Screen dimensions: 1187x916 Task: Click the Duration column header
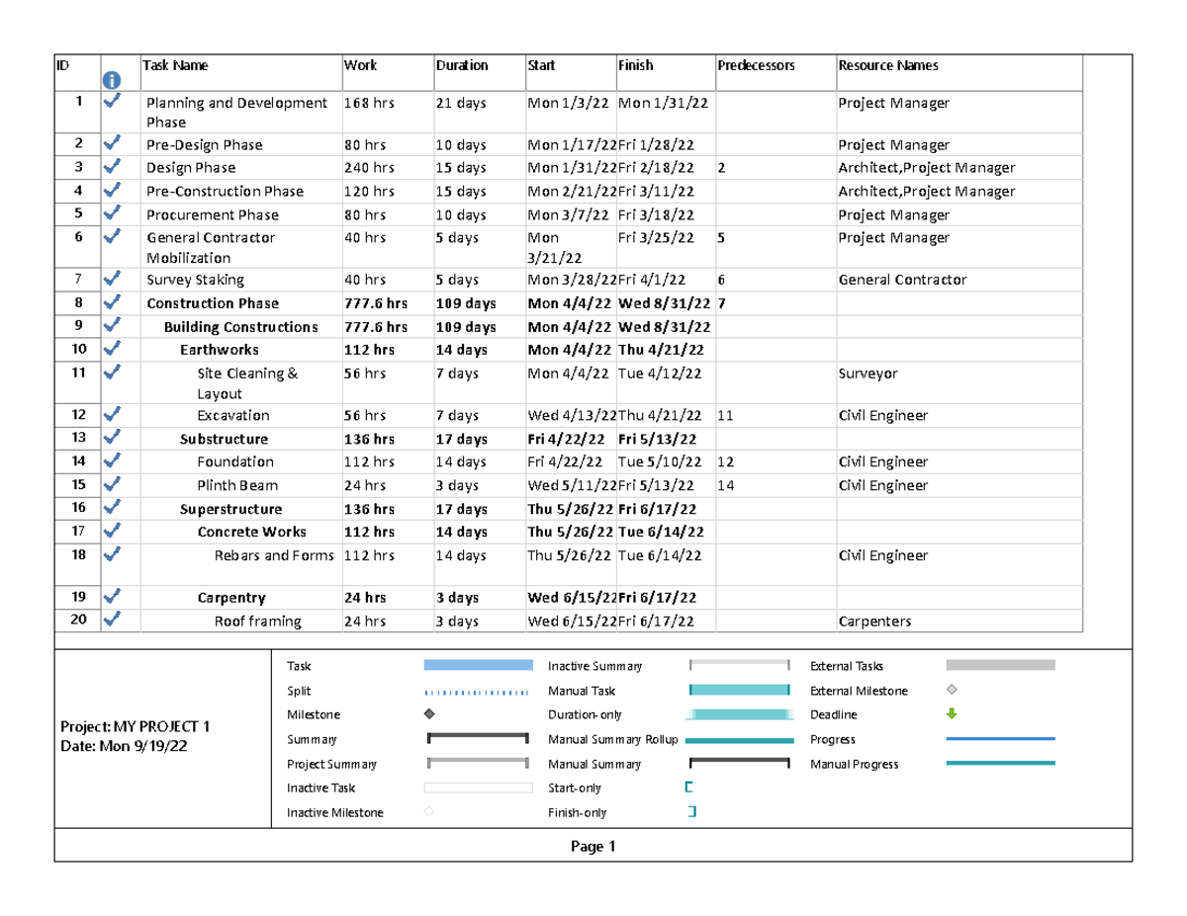tap(462, 65)
